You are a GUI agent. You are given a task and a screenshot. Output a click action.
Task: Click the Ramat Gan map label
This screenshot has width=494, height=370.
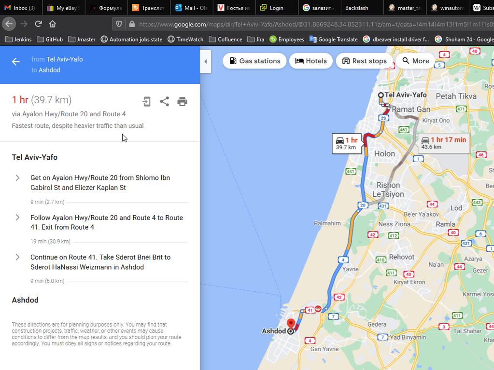click(x=411, y=110)
